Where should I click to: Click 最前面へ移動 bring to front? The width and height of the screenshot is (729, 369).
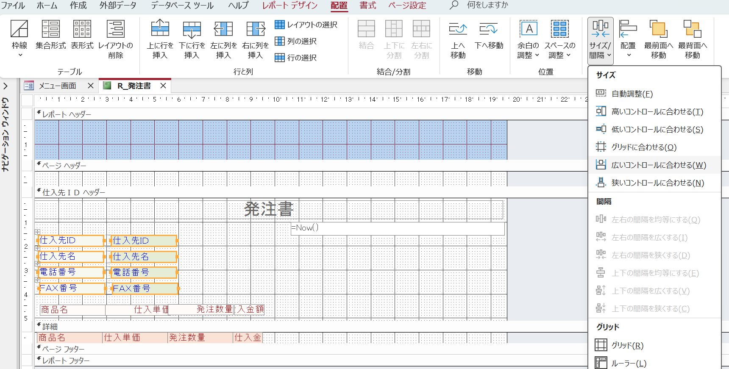pyautogui.click(x=659, y=40)
